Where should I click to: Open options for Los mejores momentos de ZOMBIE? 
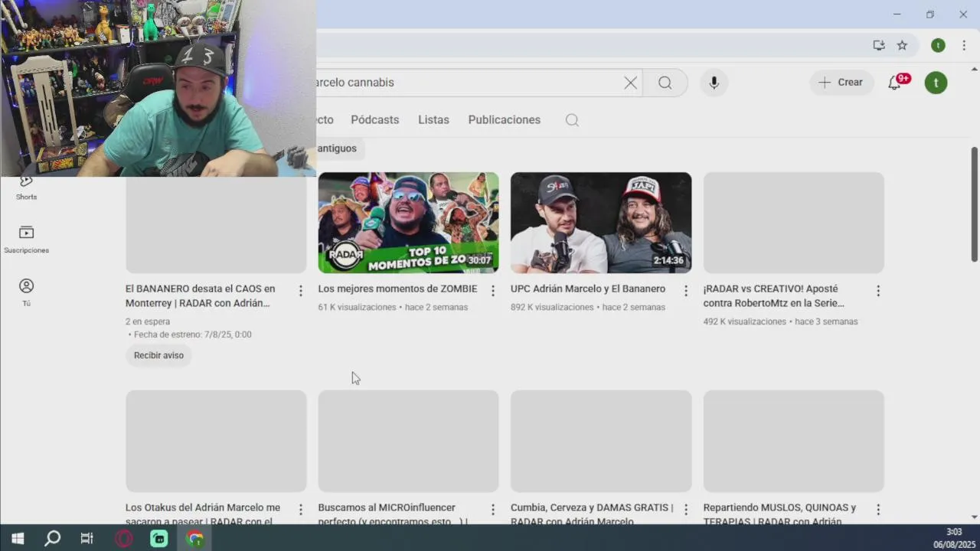coord(493,291)
